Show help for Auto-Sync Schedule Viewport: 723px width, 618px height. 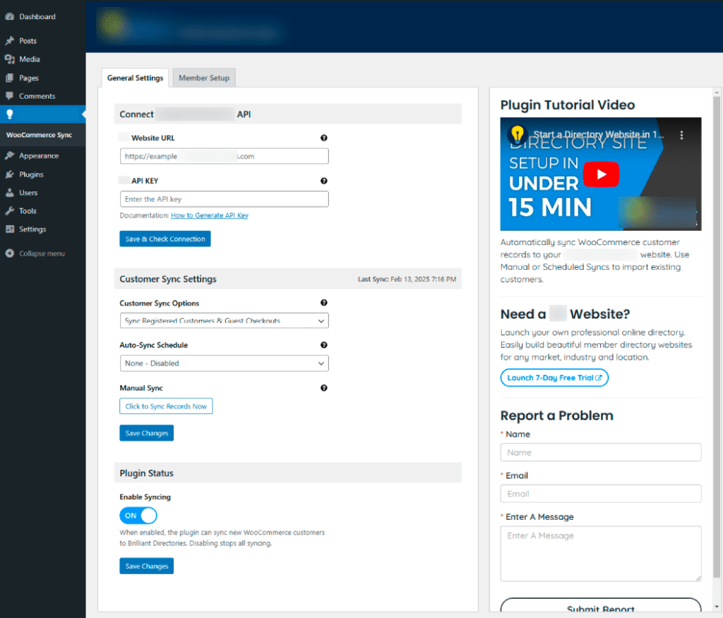coord(323,345)
